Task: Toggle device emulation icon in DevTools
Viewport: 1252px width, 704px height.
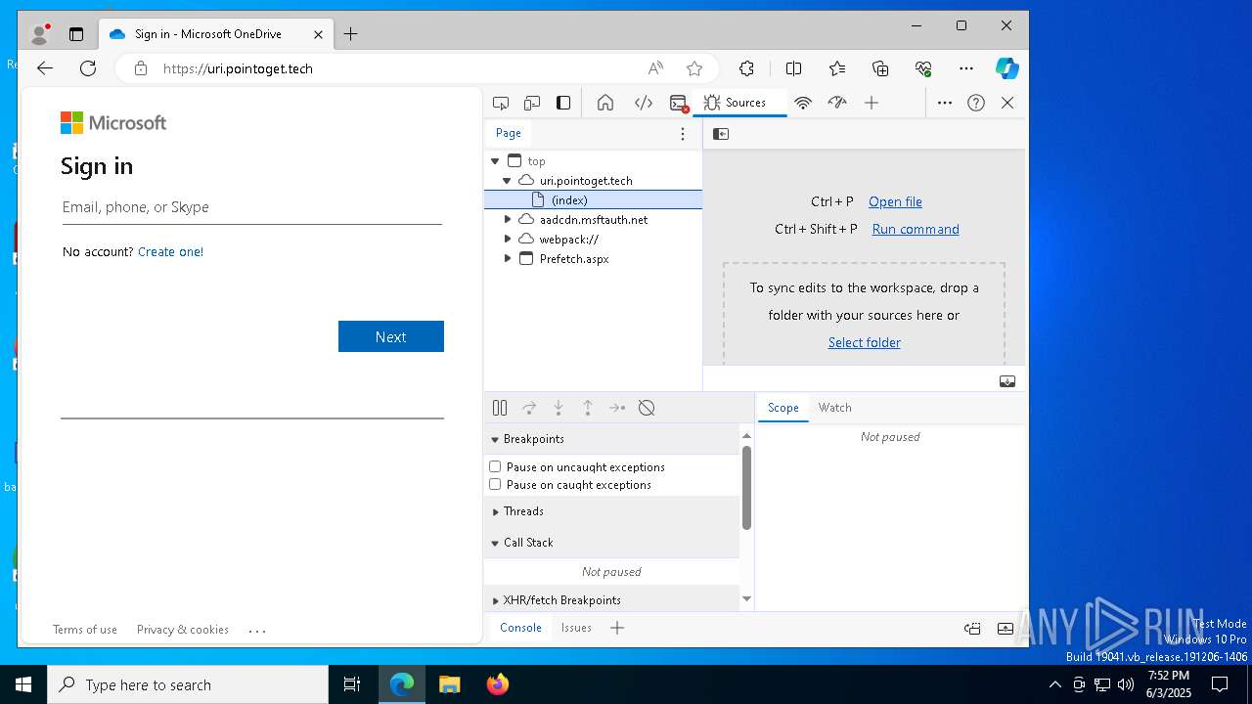Action: tap(532, 103)
